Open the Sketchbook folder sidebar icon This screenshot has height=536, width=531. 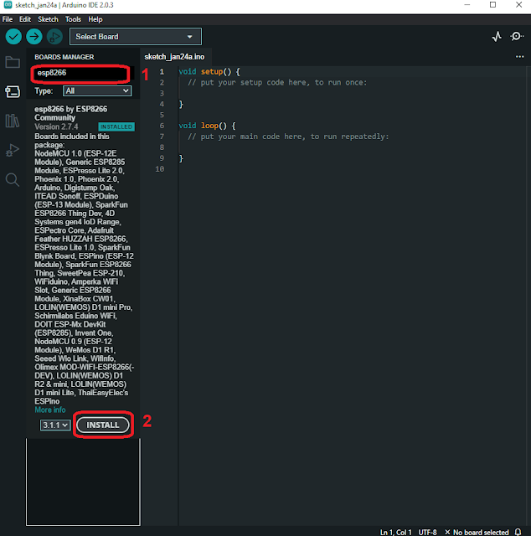13,62
